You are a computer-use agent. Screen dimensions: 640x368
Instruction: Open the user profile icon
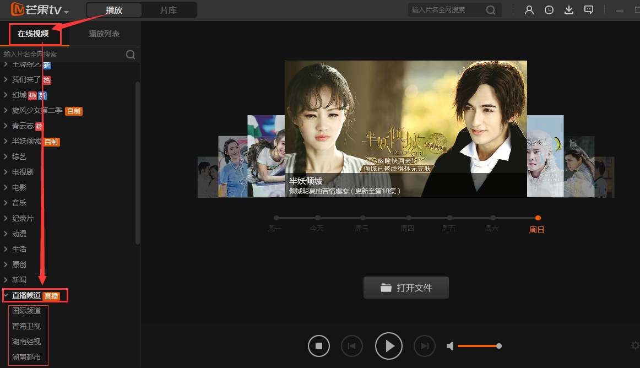tap(529, 9)
